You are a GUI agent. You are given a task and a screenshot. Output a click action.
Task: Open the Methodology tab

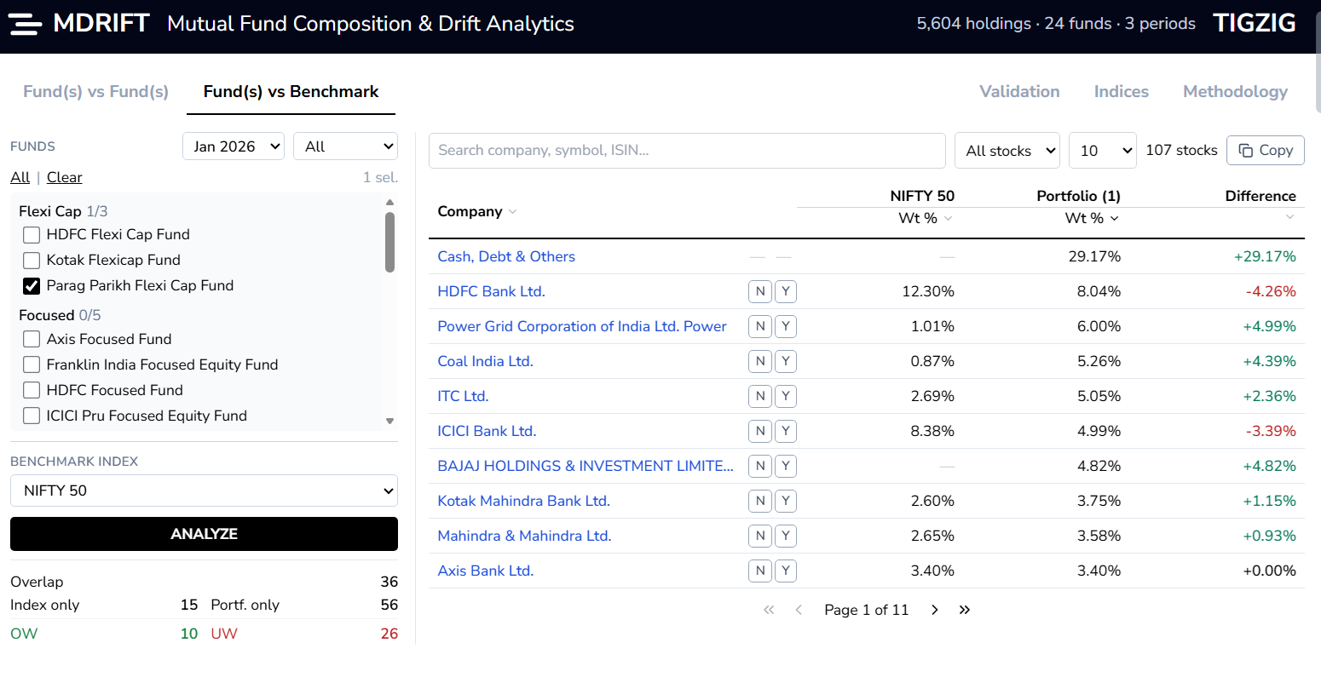(x=1235, y=91)
